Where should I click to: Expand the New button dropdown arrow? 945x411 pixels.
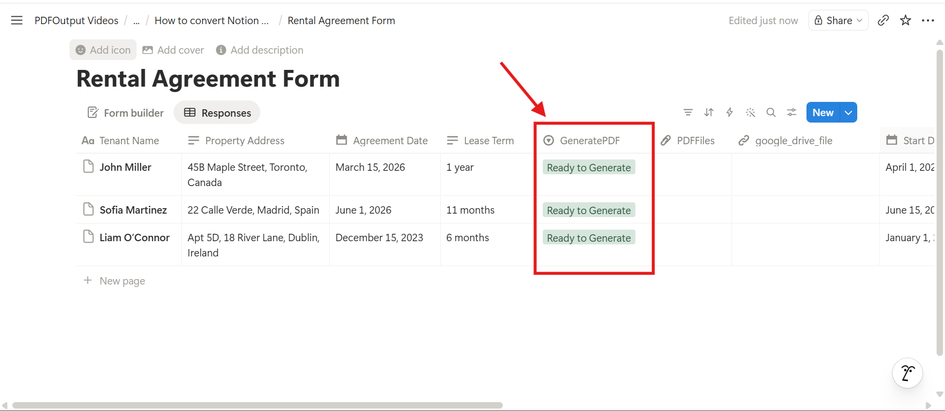(x=848, y=113)
